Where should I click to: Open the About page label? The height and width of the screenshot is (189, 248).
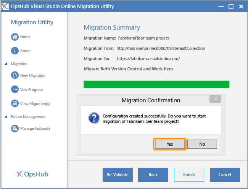pyautogui.click(x=25, y=51)
